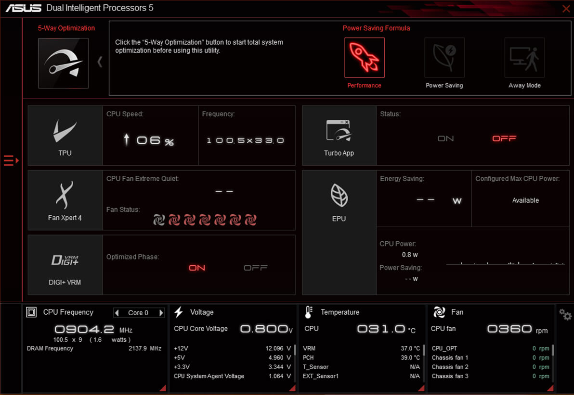574x395 pixels.
Task: Select the Performance rocket icon
Action: coord(364,58)
